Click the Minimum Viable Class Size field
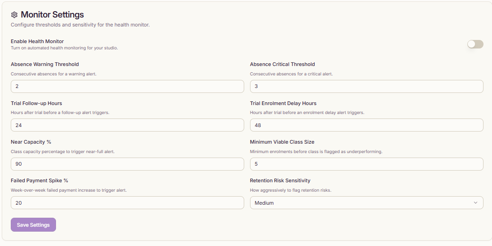Screen dimensions: 492x246 click(x=366, y=164)
